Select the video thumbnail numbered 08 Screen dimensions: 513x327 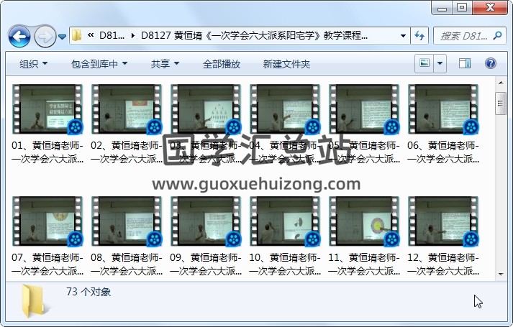click(127, 221)
